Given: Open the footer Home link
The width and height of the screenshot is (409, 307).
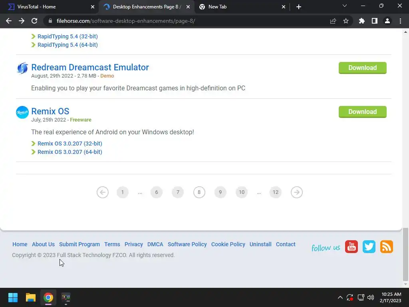Looking at the screenshot, I should tap(20, 244).
